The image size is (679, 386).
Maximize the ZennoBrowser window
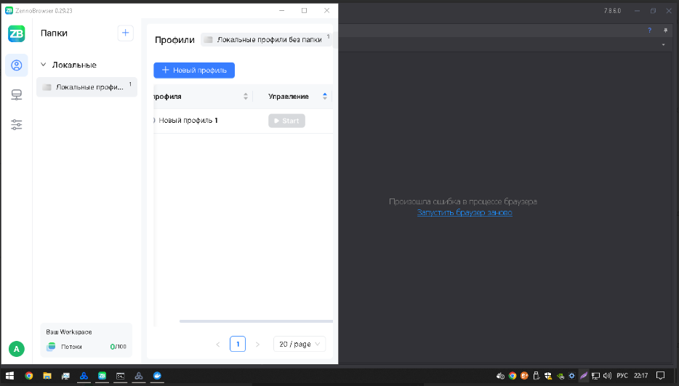point(304,10)
